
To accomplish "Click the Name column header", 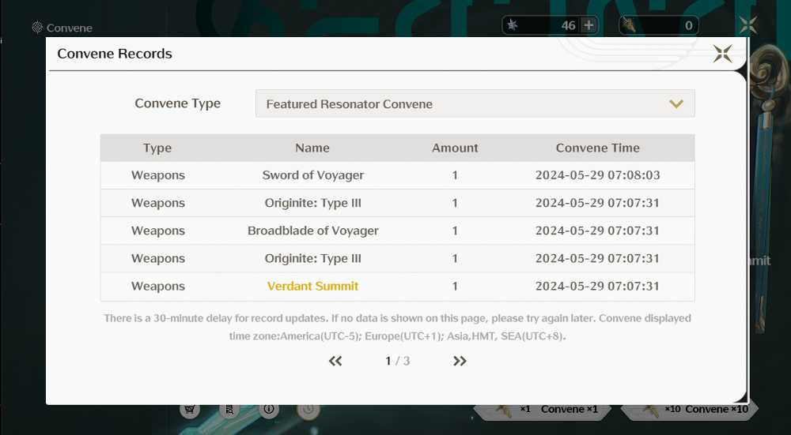I will click(312, 148).
